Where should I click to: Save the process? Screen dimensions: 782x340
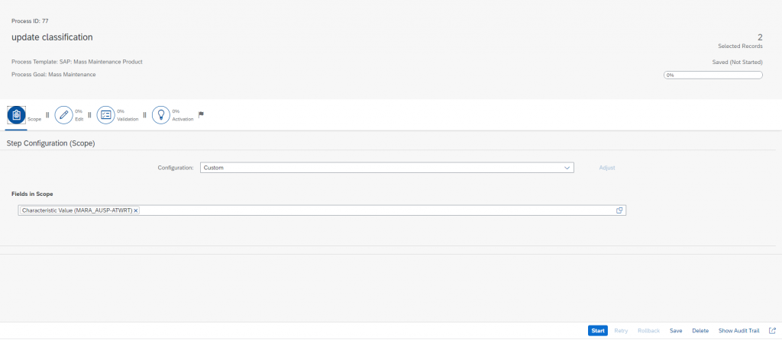676,331
